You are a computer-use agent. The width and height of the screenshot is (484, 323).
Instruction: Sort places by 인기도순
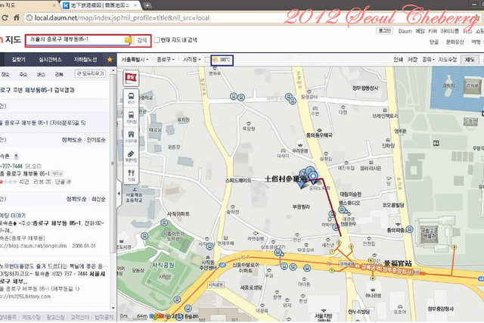96,140
